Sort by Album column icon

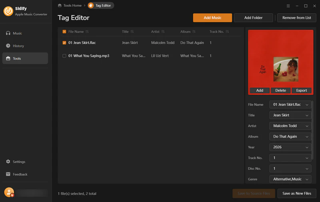point(194,32)
